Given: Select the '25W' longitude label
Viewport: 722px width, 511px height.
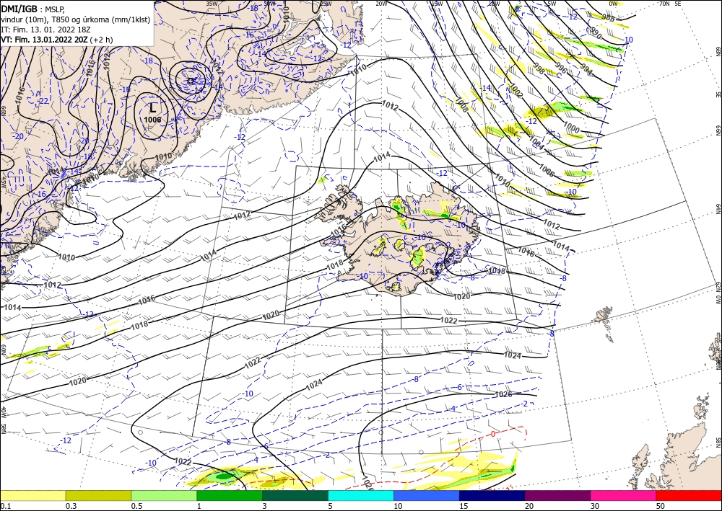Looking at the screenshot, I should click(x=326, y=4).
